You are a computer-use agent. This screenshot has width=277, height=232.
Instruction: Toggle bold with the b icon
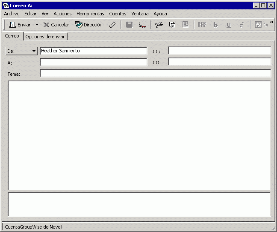(215, 25)
